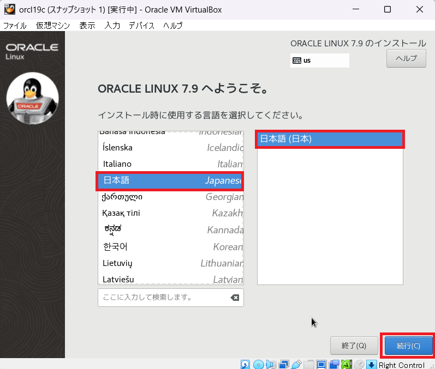Image resolution: width=435 pixels, height=369 pixels.
Task: Click the optical disc status icon
Action: point(259,364)
